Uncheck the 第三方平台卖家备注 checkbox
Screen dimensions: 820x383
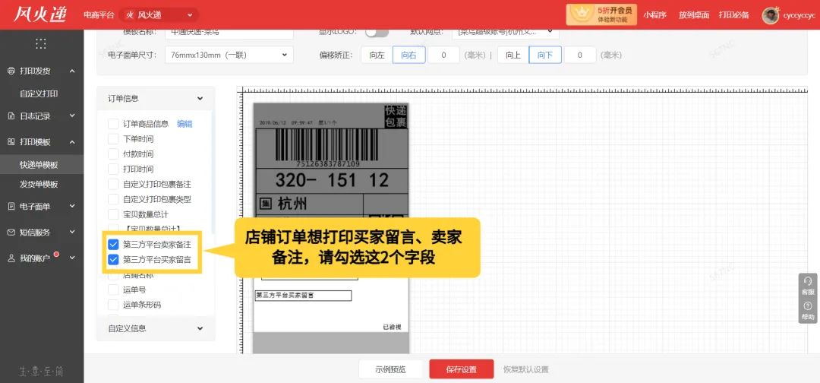(x=113, y=245)
